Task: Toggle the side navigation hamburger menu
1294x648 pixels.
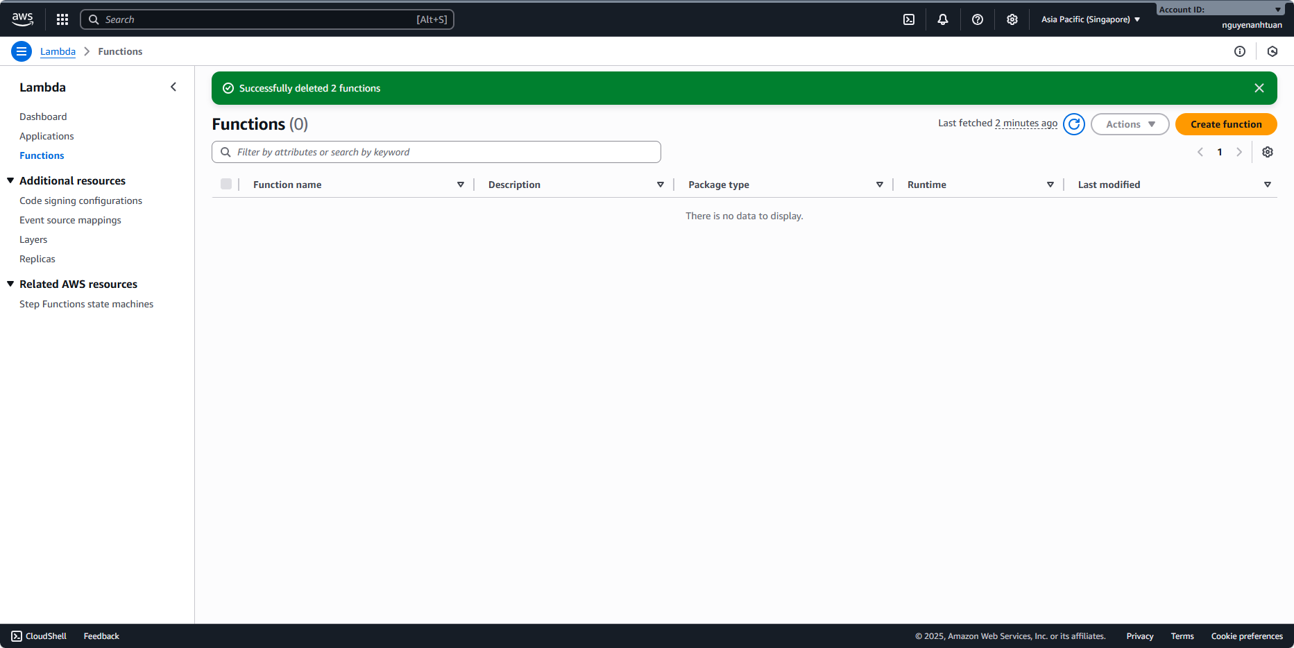Action: click(22, 51)
